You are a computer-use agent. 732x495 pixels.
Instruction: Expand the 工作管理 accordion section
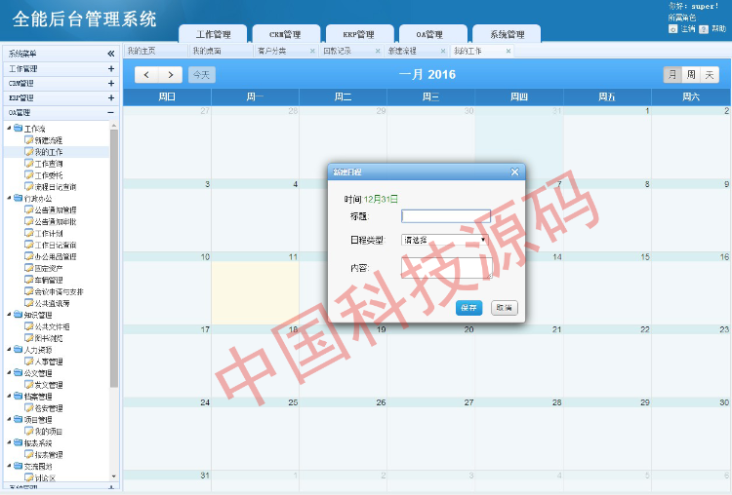(110, 68)
